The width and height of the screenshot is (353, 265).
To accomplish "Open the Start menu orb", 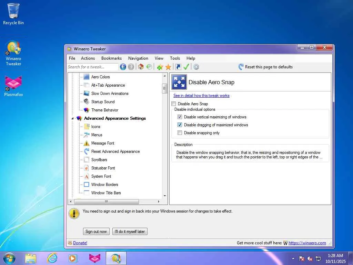I will click(x=9, y=258).
